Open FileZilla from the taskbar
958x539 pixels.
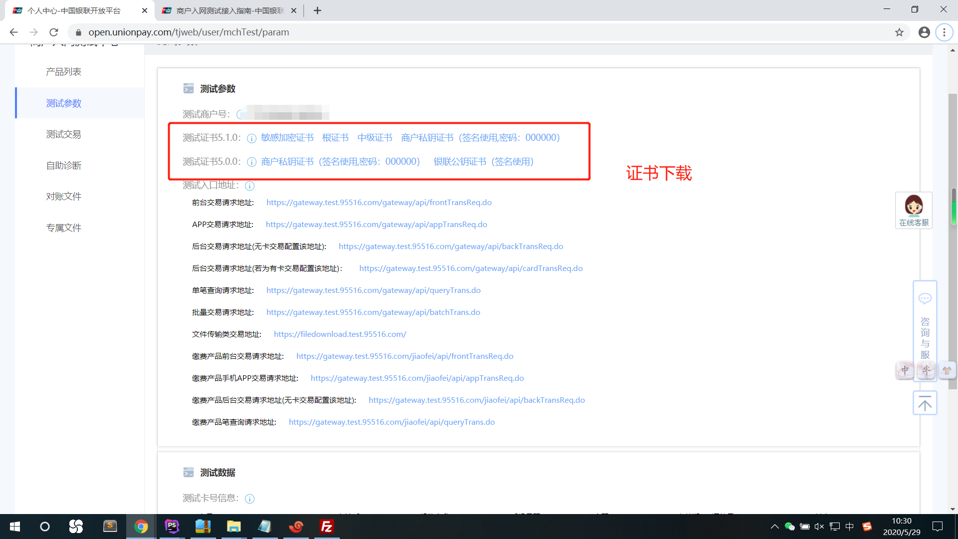pyautogui.click(x=327, y=527)
